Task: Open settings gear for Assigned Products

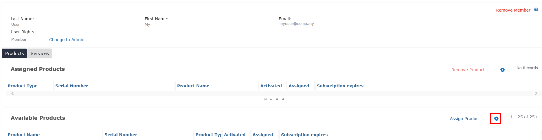Action: pos(502,70)
